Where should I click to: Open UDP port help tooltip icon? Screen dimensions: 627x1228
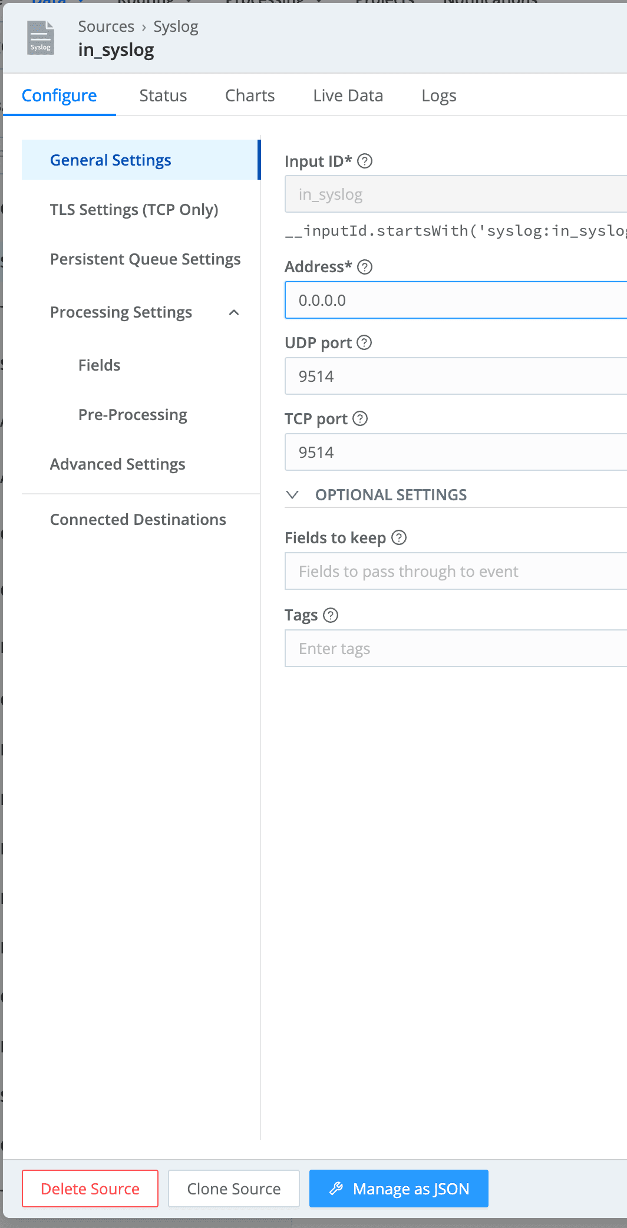(364, 342)
